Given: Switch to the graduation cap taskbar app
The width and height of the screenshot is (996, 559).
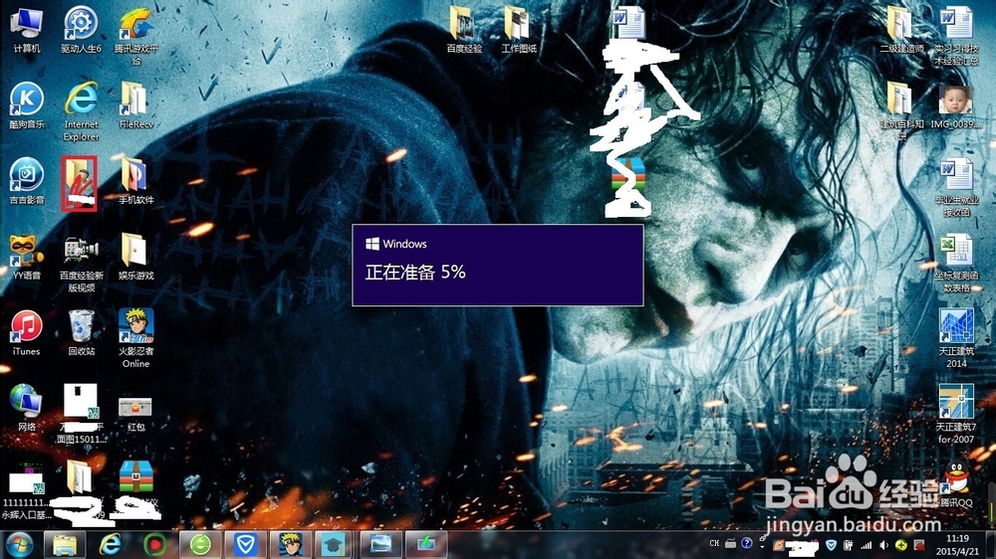Looking at the screenshot, I should point(336,544).
